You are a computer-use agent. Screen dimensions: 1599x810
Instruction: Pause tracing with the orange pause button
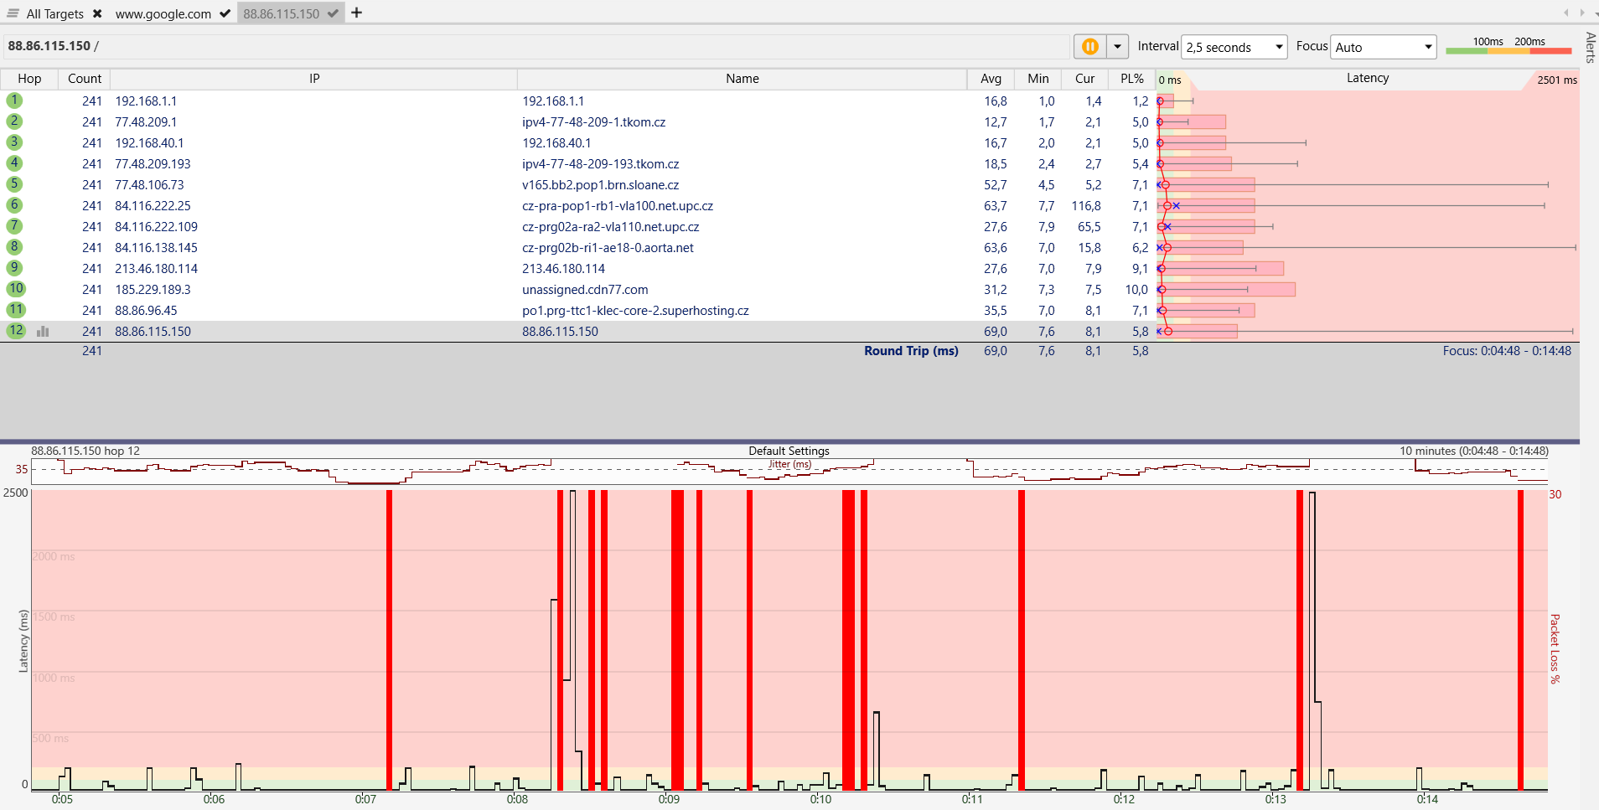coord(1089,47)
